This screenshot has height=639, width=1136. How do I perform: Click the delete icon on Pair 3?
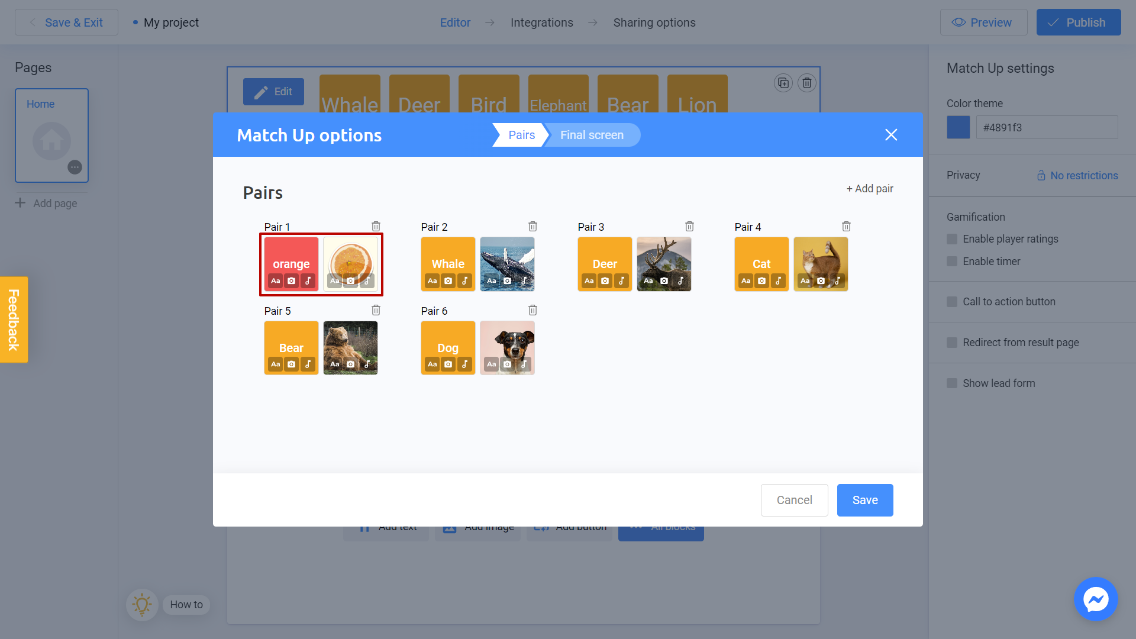click(x=690, y=226)
